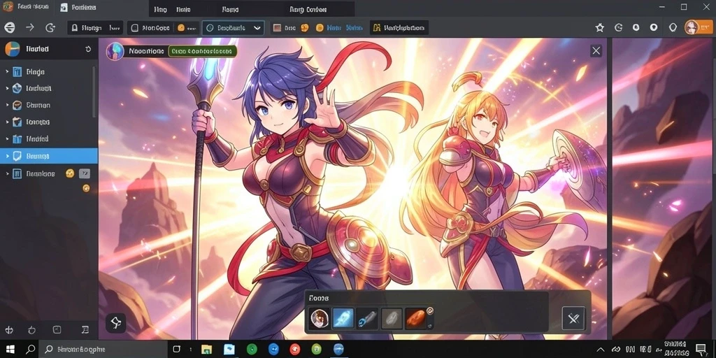Select the character portrait thumbnail in the bottom panel
This screenshot has width=716, height=358.
(x=319, y=318)
